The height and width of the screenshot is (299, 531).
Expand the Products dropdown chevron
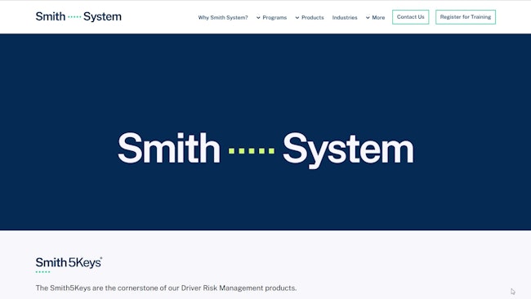tap(297, 18)
